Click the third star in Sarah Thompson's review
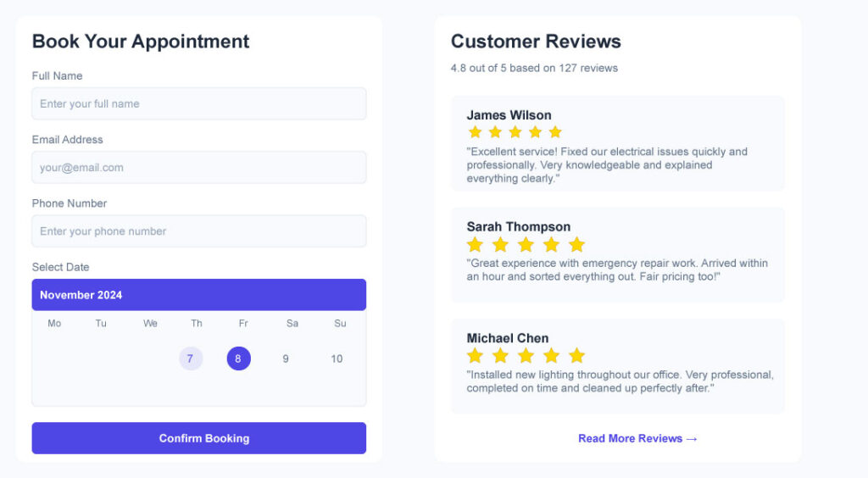 [526, 245]
